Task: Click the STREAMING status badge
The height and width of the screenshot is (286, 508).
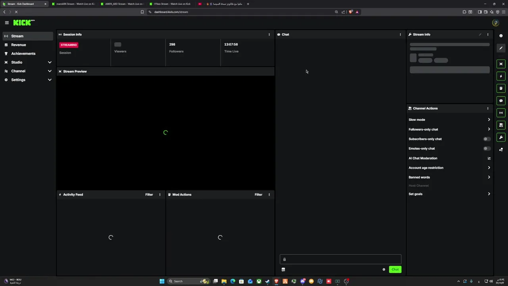Action: point(69,45)
